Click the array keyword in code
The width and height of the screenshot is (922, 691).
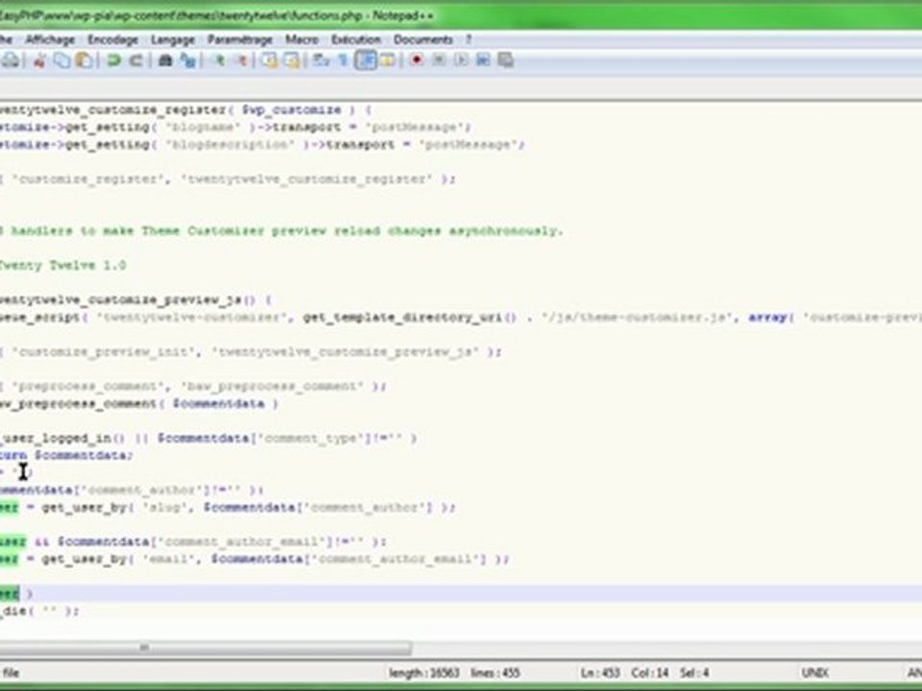(x=767, y=318)
